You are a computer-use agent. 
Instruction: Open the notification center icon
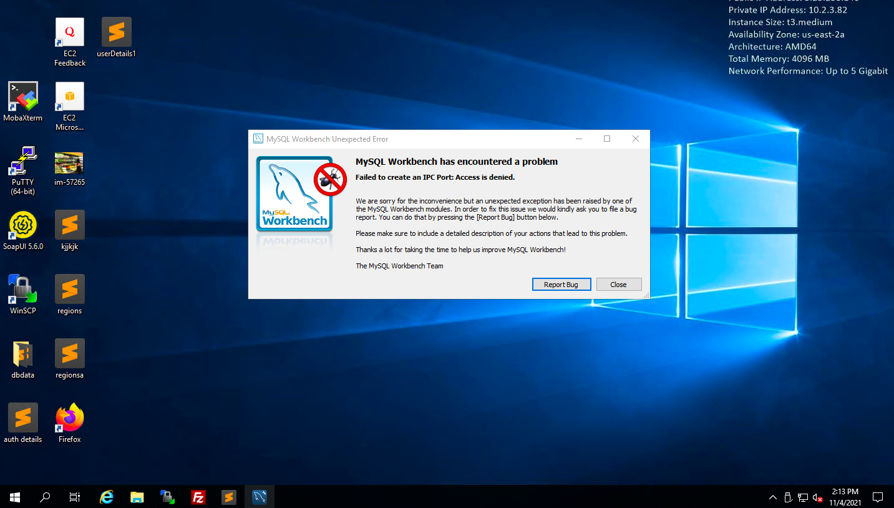(878, 497)
